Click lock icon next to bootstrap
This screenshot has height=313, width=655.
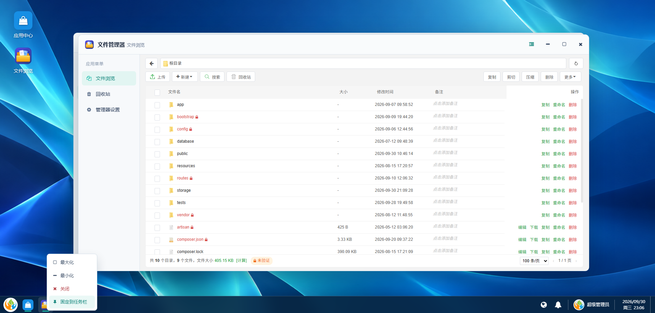(x=197, y=117)
